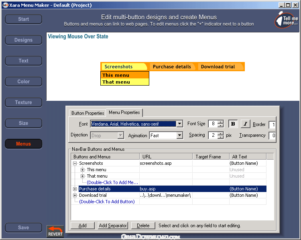
Task: Minimize the Xara Menu Maker window
Action: (x=281, y=5)
